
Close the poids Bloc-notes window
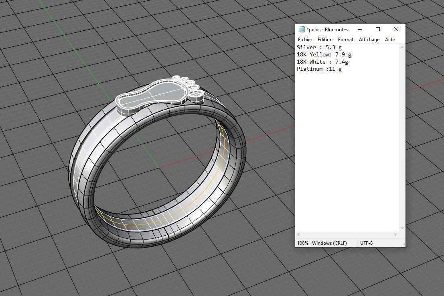[396, 29]
